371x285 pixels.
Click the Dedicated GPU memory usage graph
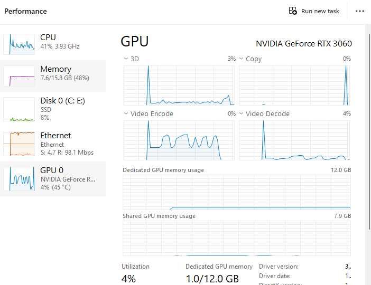coord(236,192)
